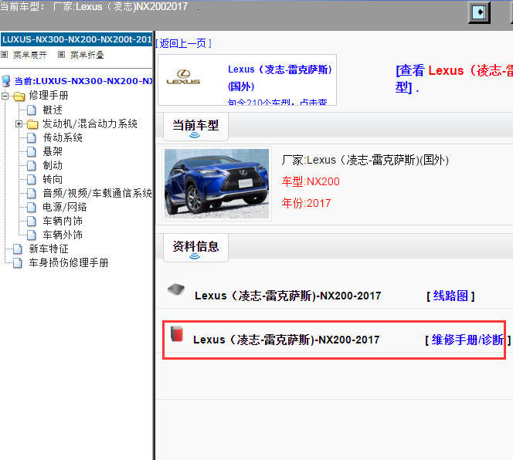Image resolution: width=513 pixels, height=460 pixels.
Task: Open the 线路图 wiring diagram link
Action: pyautogui.click(x=450, y=296)
